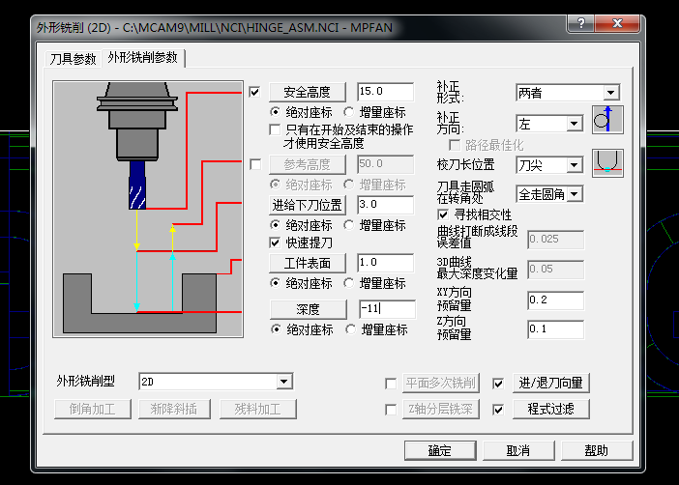Image resolution: width=679 pixels, height=485 pixels.
Task: Click the 确定 button
Action: (x=440, y=451)
